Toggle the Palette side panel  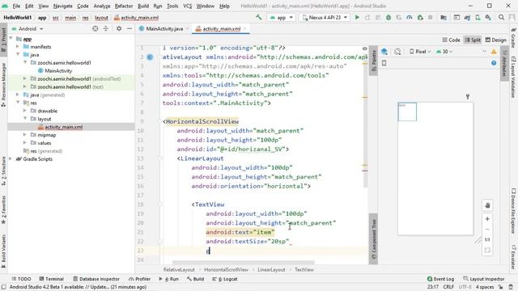(373, 61)
